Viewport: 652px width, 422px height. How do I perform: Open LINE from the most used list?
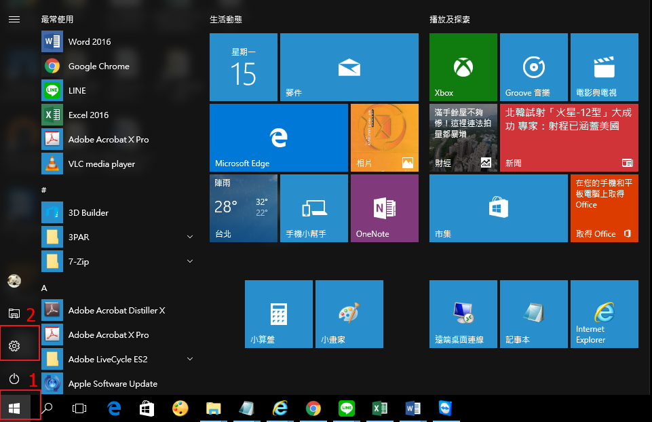click(x=117, y=91)
